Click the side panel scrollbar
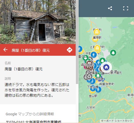The height and width of the screenshot is (123, 134). point(77,42)
